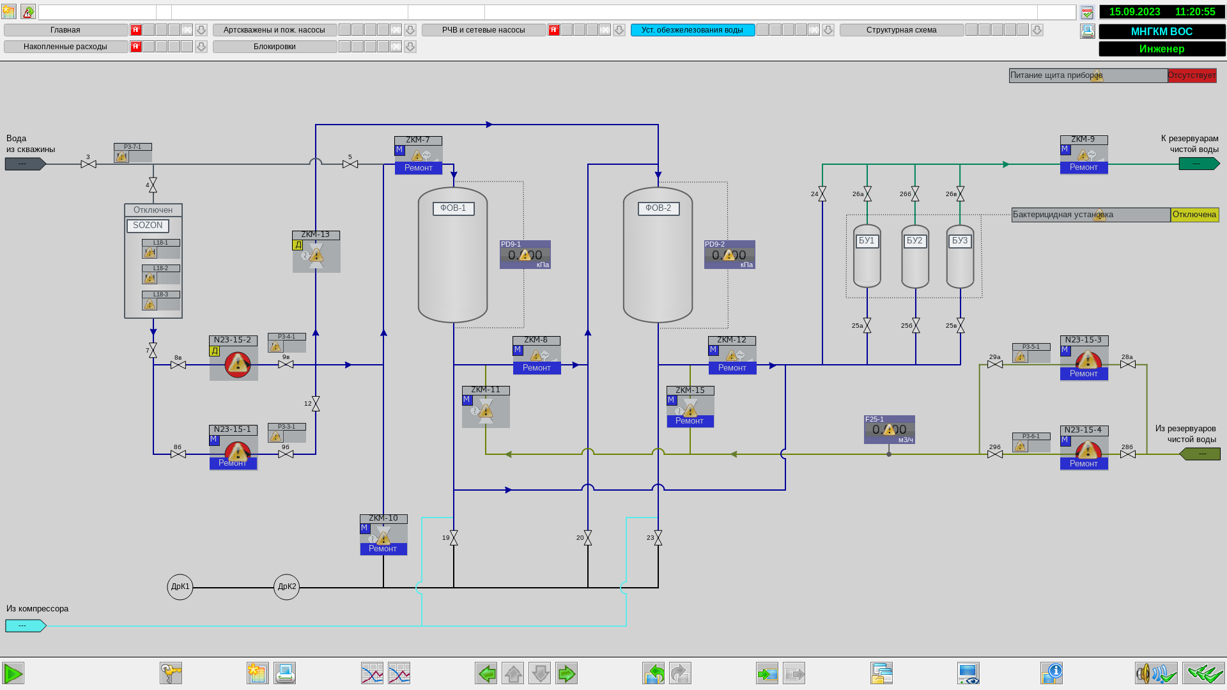Click the sound acknowledge speaker icon
Screen dimensions: 1227x690
pyautogui.click(x=1156, y=673)
